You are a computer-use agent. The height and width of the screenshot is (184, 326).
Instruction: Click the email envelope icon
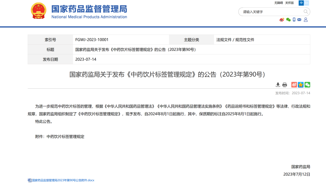tap(299, 20)
